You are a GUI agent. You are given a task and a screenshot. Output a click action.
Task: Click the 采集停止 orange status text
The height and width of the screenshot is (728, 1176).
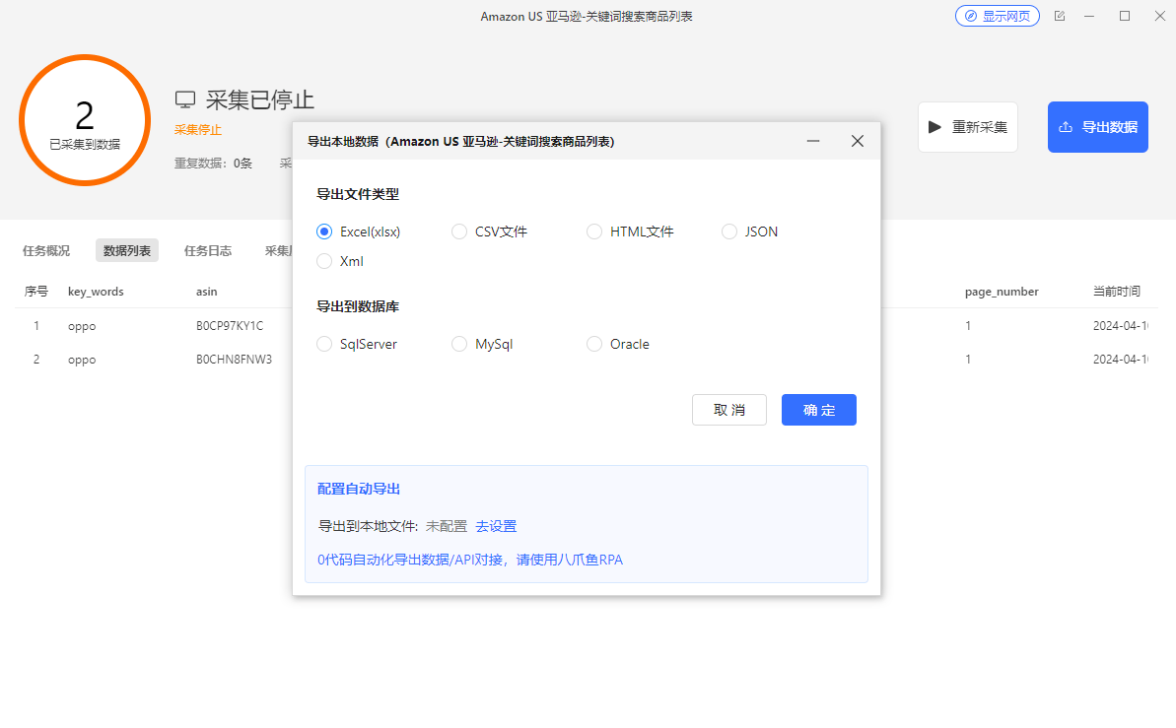[x=198, y=130]
